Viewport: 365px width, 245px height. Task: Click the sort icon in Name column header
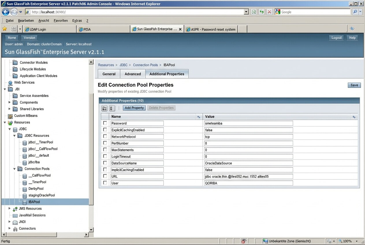(x=199, y=117)
